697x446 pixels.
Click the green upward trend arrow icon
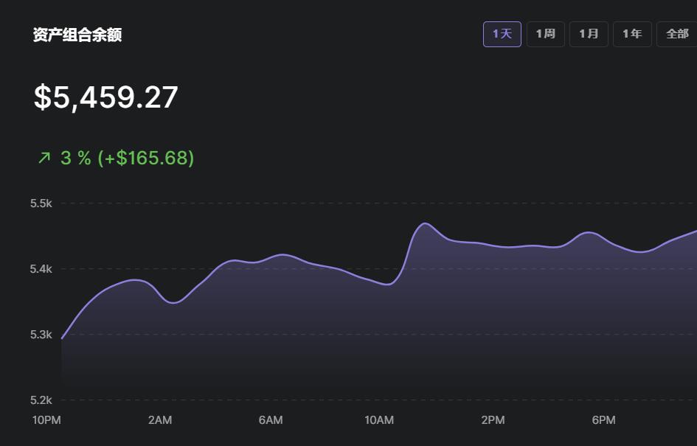pyautogui.click(x=44, y=158)
